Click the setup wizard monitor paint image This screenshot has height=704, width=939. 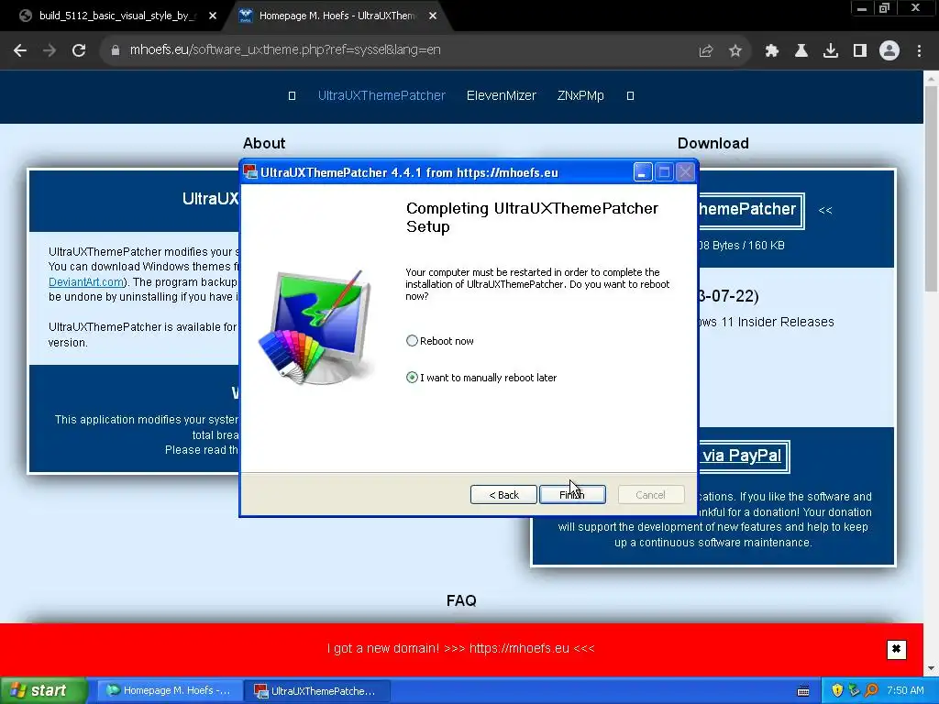click(315, 325)
